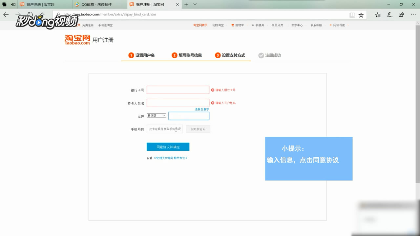Select step 3 设置支付方式
The height and width of the screenshot is (236, 420).
click(230, 55)
